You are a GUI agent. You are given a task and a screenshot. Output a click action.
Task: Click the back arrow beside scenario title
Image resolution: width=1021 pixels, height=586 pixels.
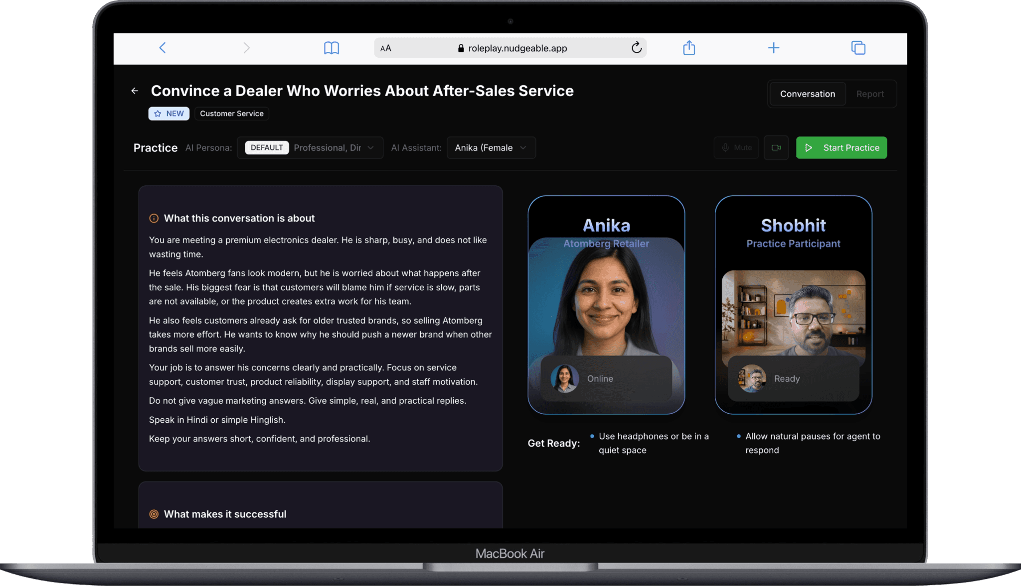click(x=135, y=91)
